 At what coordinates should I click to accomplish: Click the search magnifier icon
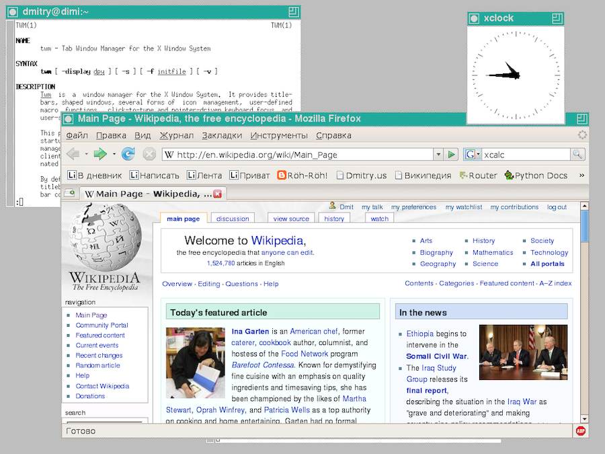pos(577,155)
